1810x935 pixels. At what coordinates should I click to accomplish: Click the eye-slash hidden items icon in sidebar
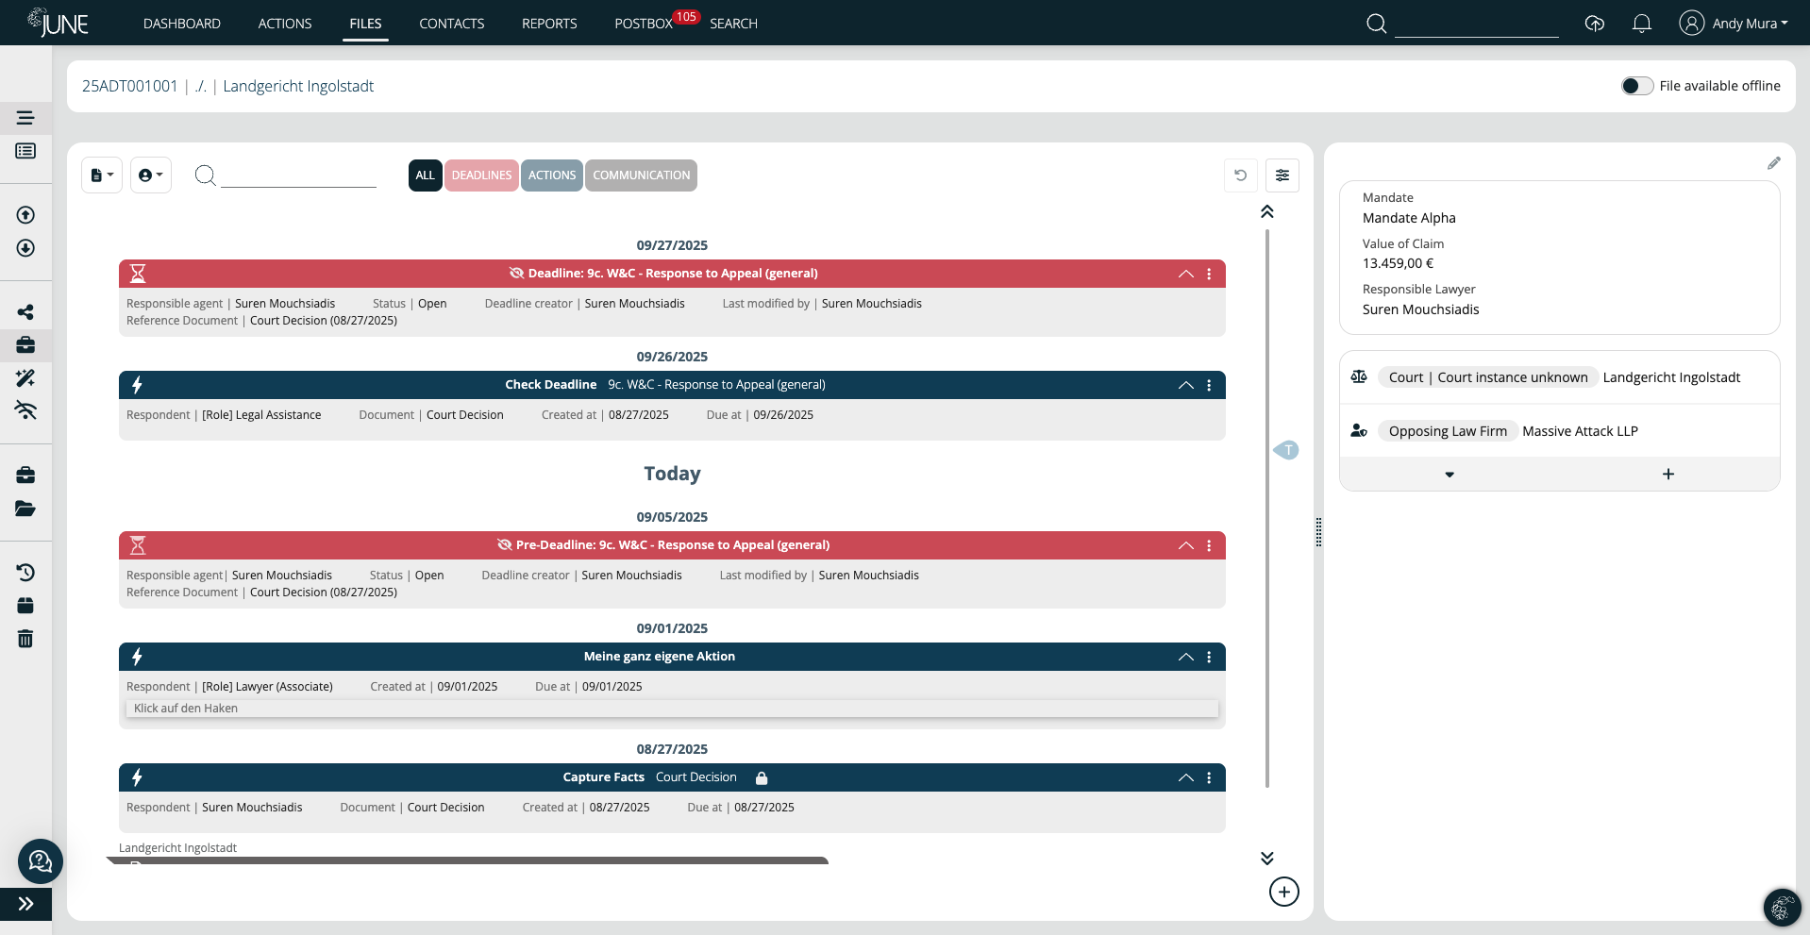click(25, 411)
